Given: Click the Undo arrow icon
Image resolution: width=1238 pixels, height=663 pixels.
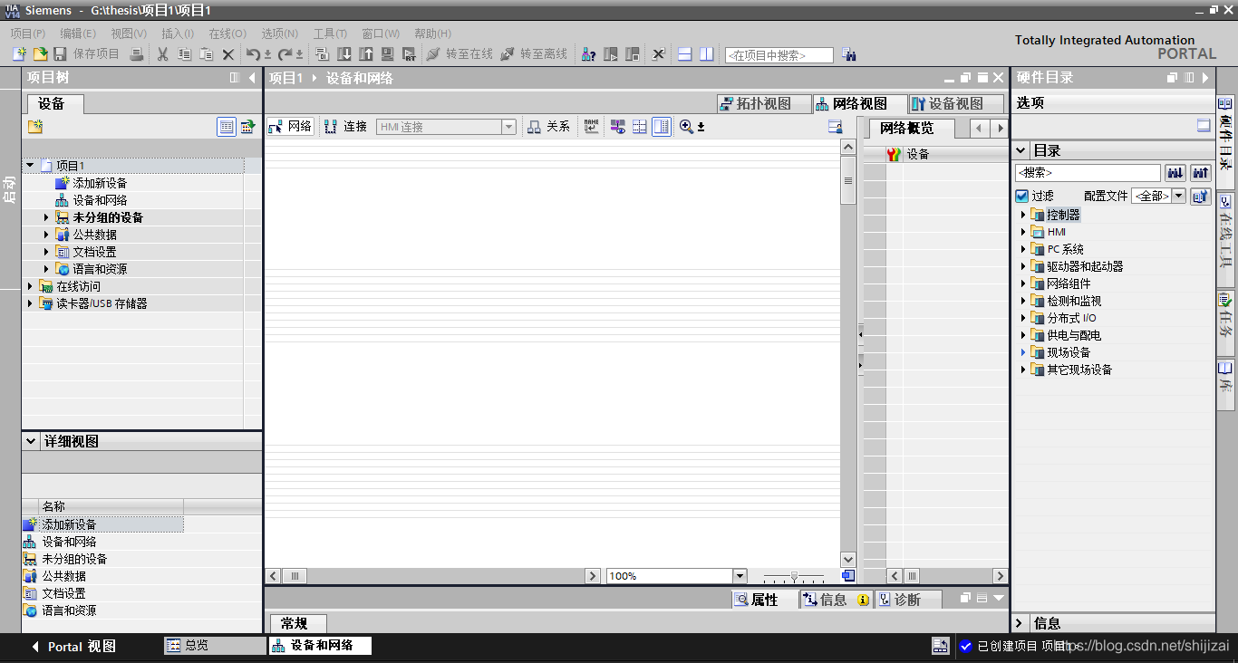Looking at the screenshot, I should click(254, 54).
